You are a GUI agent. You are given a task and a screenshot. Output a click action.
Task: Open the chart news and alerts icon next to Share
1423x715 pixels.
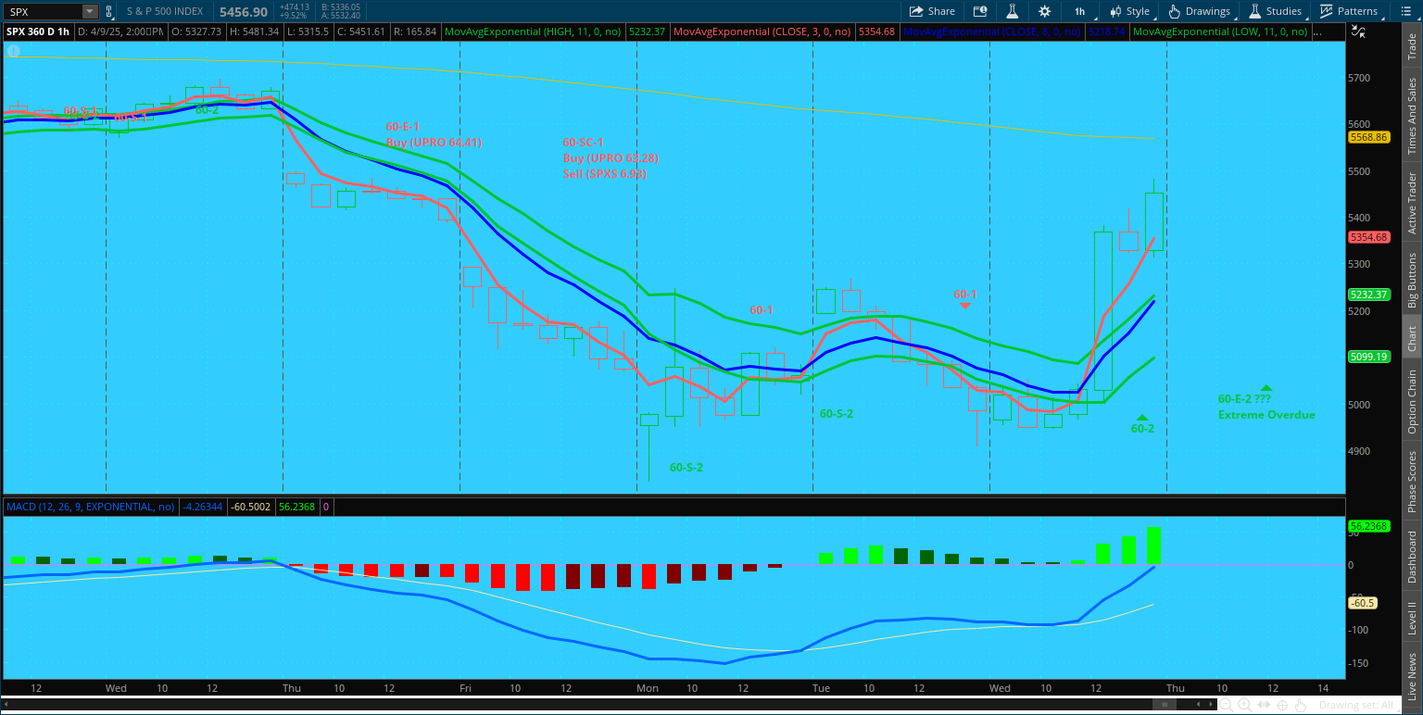980,11
